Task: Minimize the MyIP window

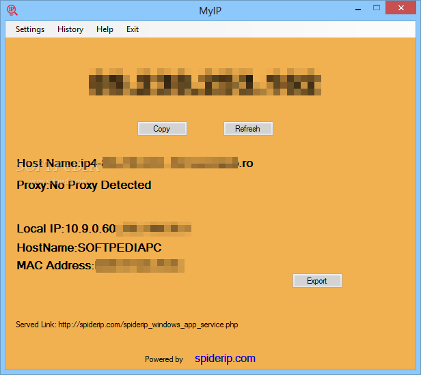Action: [x=358, y=9]
